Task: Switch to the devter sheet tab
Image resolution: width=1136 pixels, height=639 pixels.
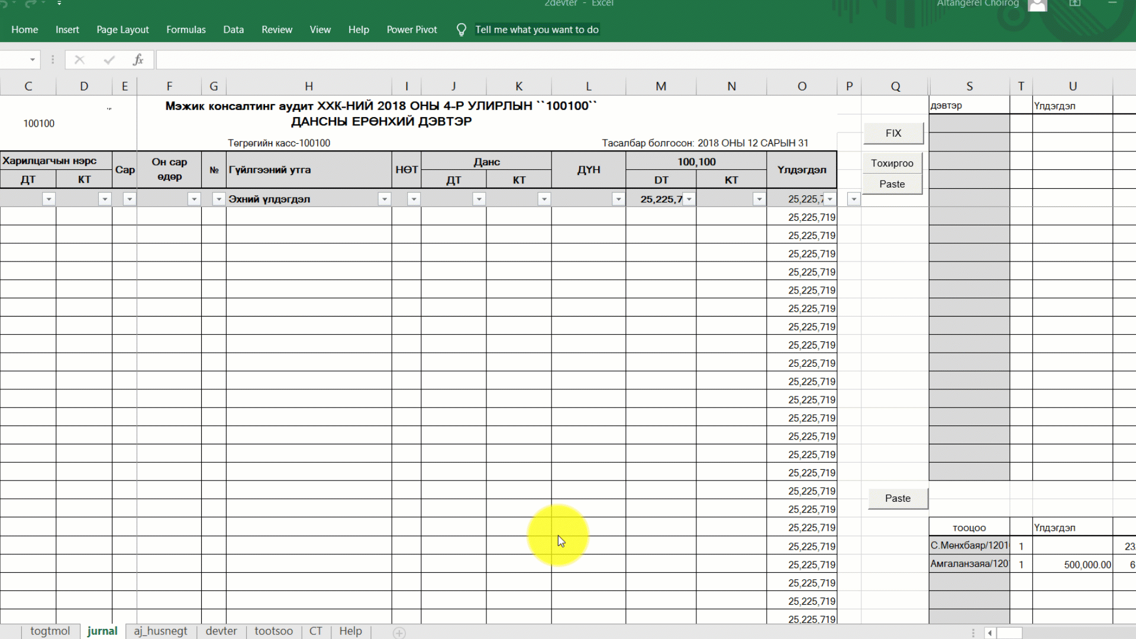Action: [221, 631]
